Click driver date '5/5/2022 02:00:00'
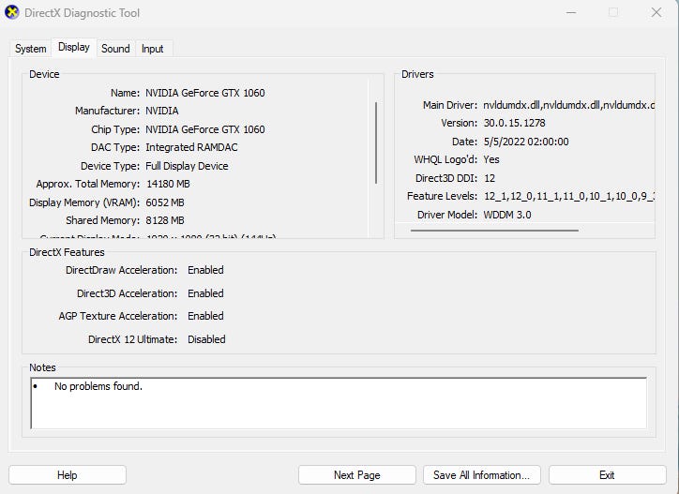This screenshot has height=494, width=679. 526,142
